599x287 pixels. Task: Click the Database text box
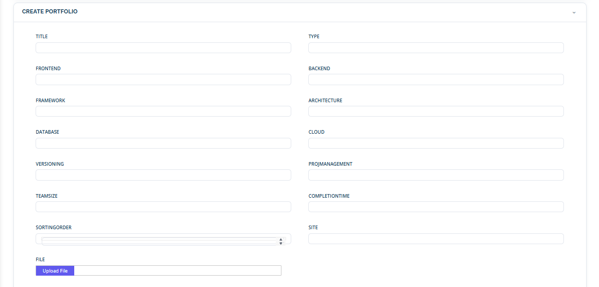pos(163,143)
